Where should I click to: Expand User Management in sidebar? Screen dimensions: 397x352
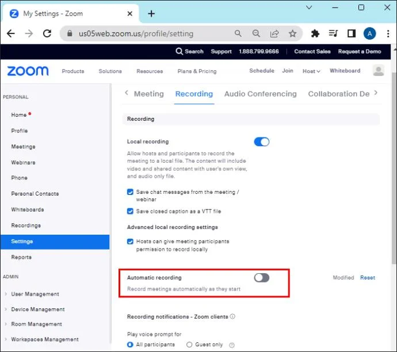point(35,294)
